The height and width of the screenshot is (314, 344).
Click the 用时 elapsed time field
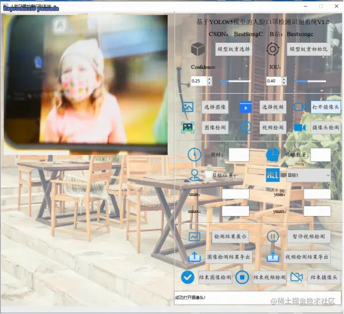point(239,155)
